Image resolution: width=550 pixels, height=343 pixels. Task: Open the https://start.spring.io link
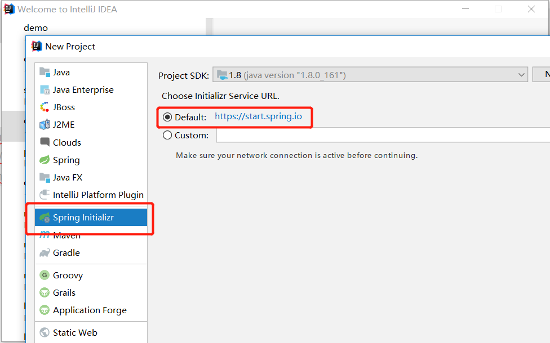(x=258, y=116)
